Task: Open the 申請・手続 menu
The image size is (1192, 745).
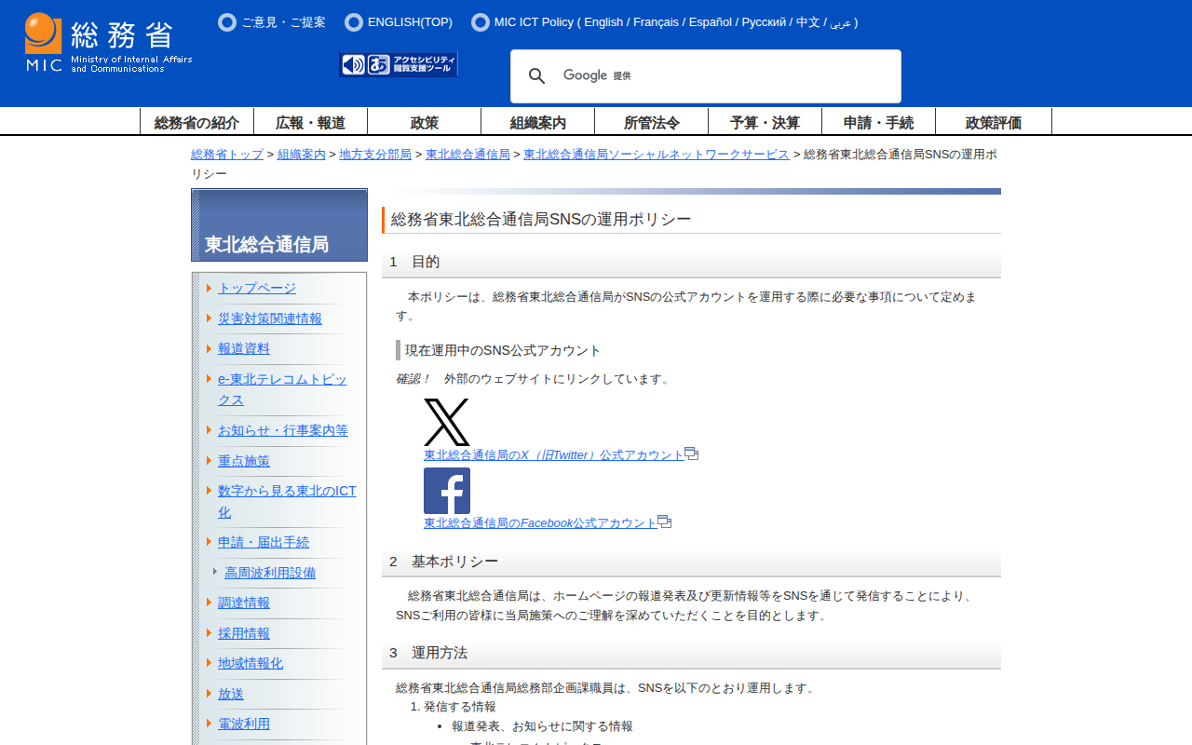Action: [x=879, y=122]
